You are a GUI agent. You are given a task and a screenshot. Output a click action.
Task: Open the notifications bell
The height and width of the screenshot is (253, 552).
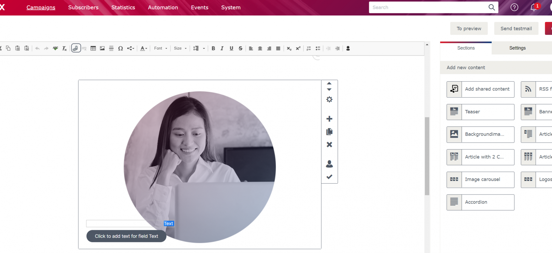tap(534, 7)
